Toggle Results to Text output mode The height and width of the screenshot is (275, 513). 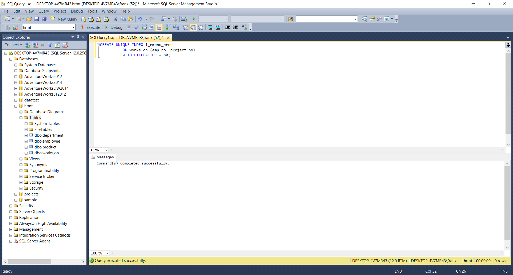186,27
